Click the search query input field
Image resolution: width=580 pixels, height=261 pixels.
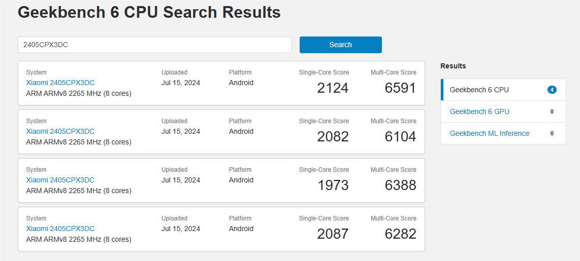pos(154,45)
